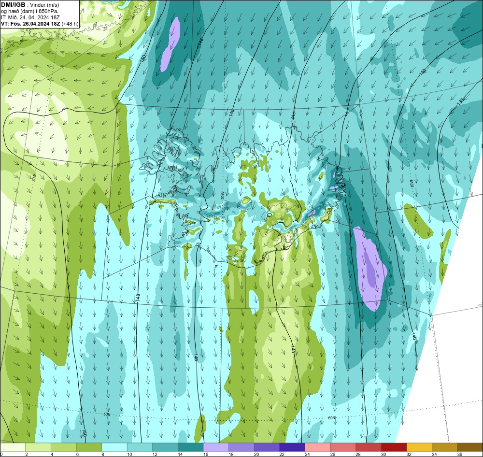Click the 'DMI/IGB : Vindur (m/s)' title text
Image resolution: width=483 pixels, height=457 pixels.
(30, 5)
